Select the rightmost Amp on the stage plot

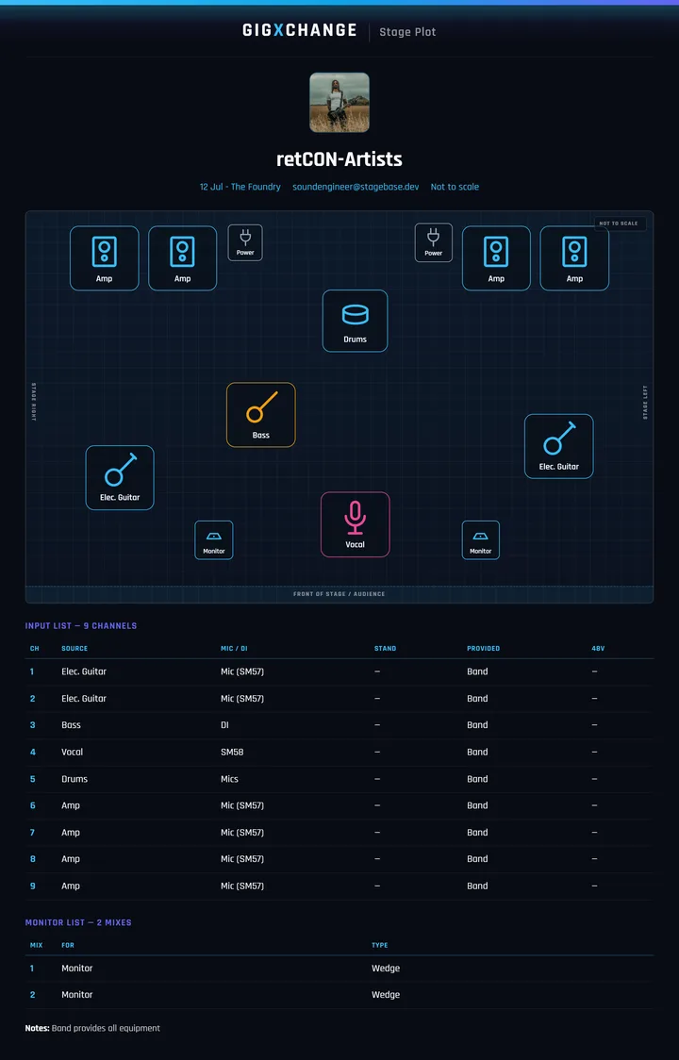(x=575, y=258)
